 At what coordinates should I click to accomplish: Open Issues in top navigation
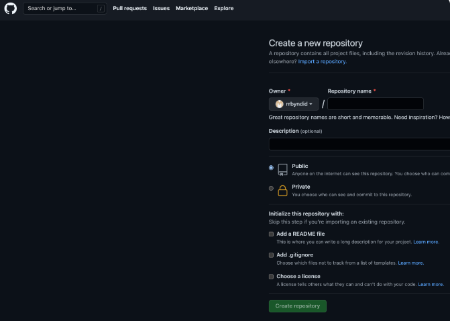[161, 8]
